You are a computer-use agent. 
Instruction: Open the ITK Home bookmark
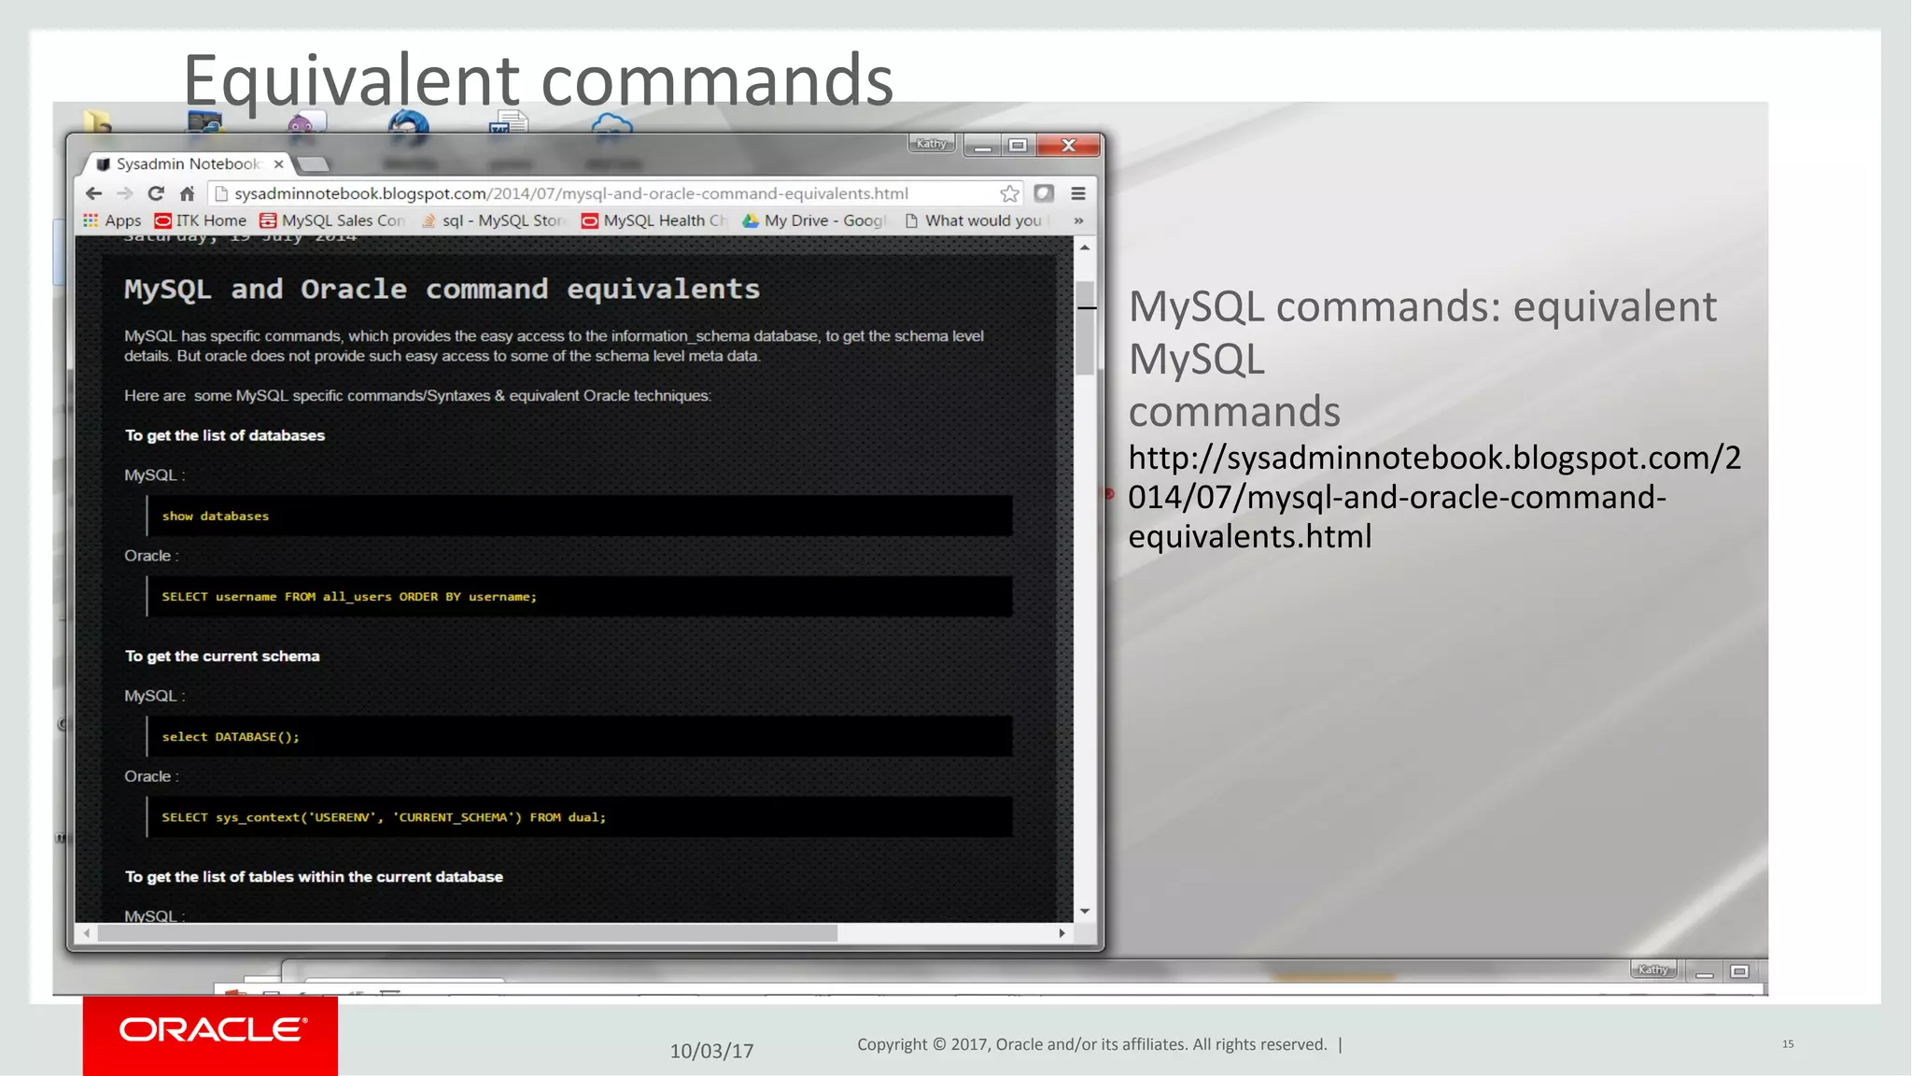point(201,220)
